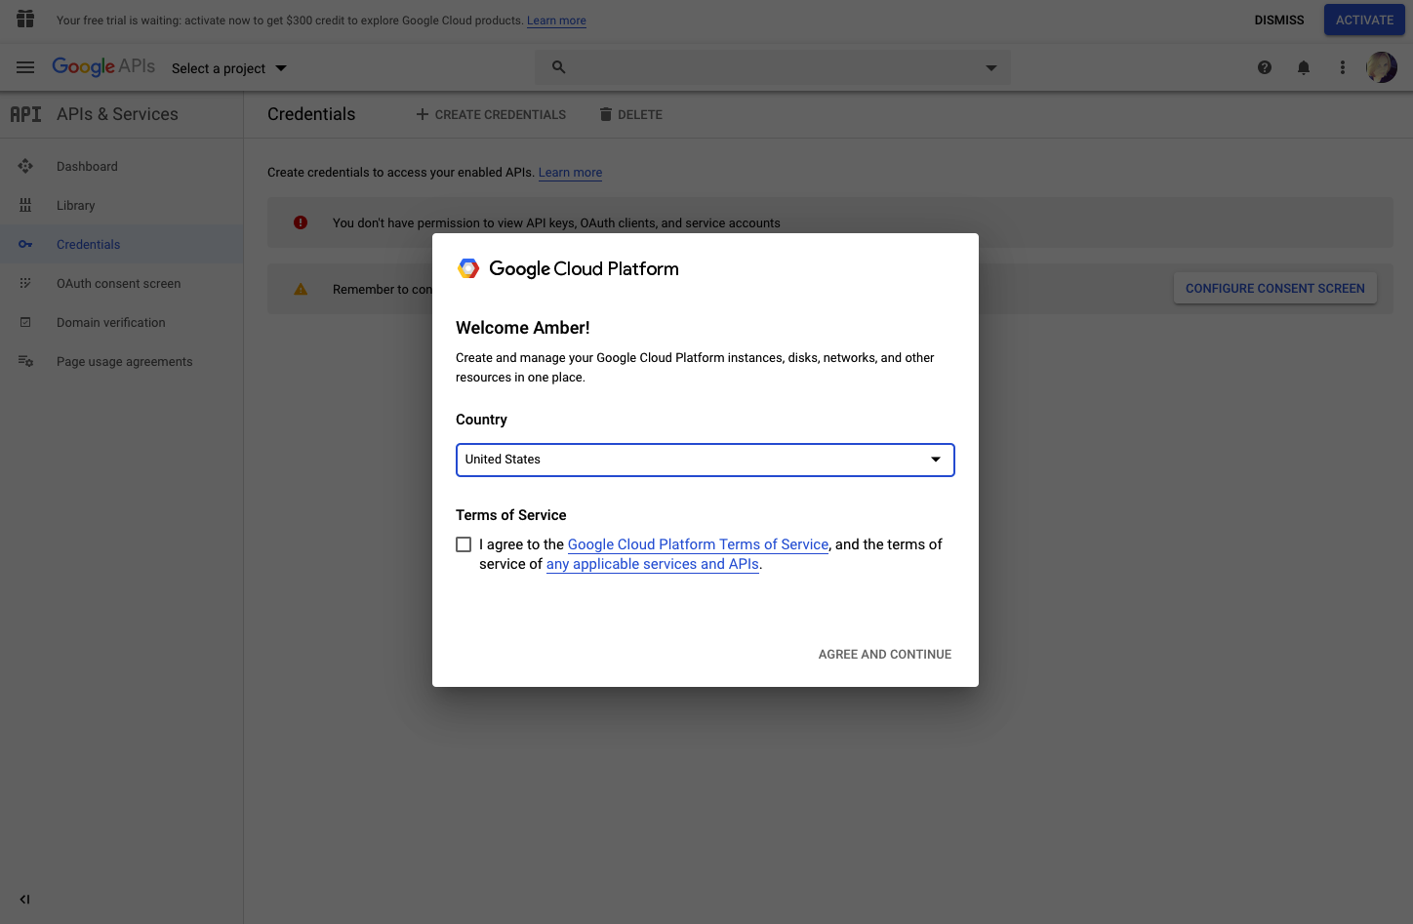Image resolution: width=1413 pixels, height=924 pixels.
Task: Open the OAuth consent screen page
Action: coord(118,283)
